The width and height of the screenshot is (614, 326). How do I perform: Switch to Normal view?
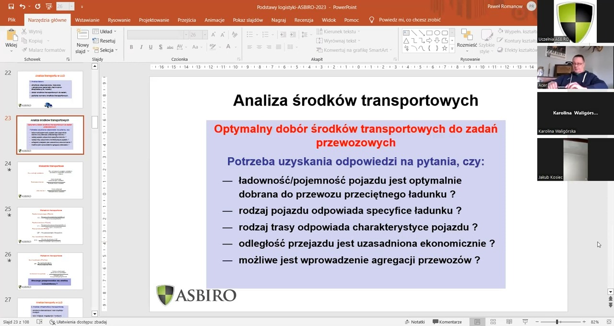[x=477, y=322]
